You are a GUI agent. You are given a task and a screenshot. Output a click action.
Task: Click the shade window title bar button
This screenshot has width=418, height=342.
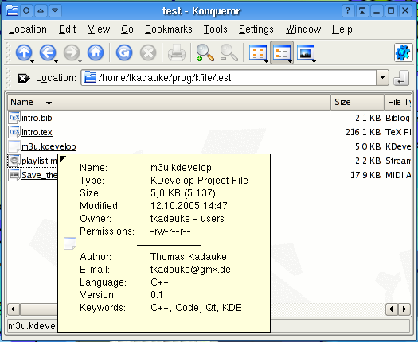(x=362, y=10)
